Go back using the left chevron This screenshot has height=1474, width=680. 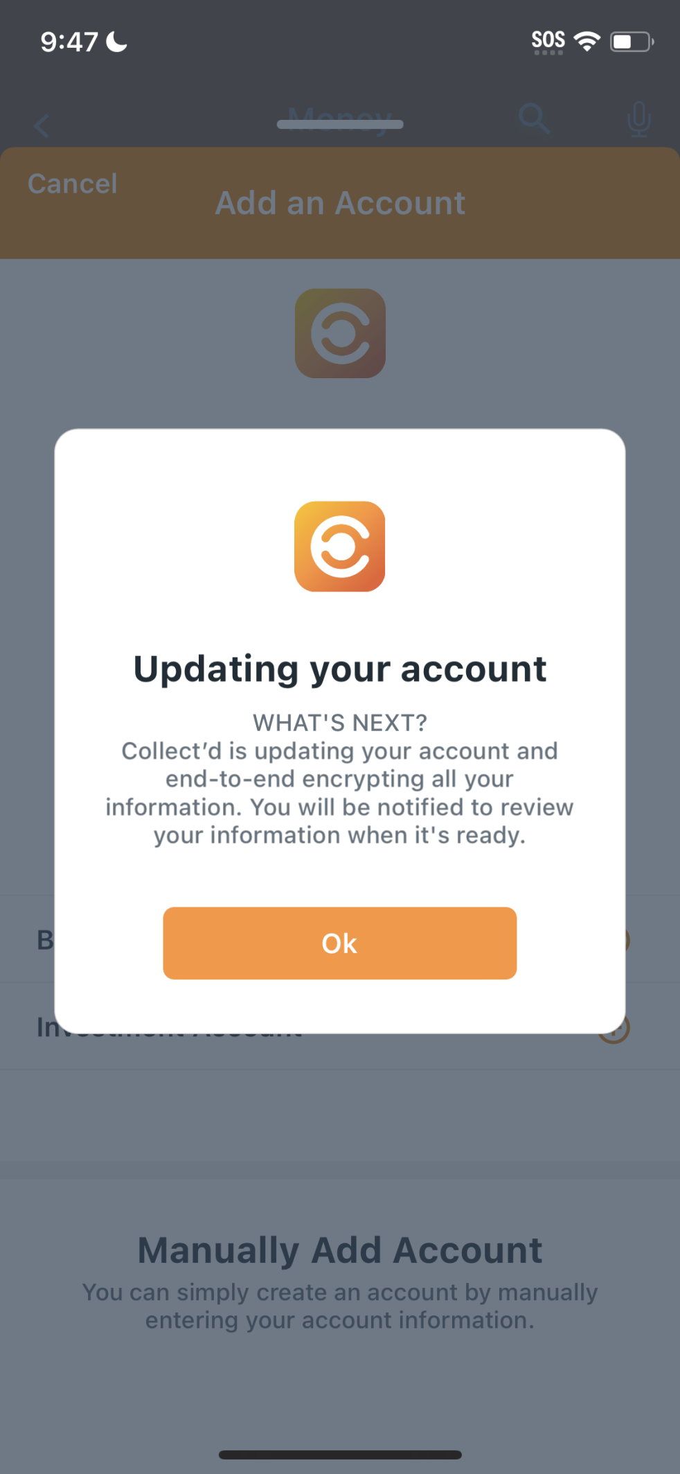click(x=42, y=125)
